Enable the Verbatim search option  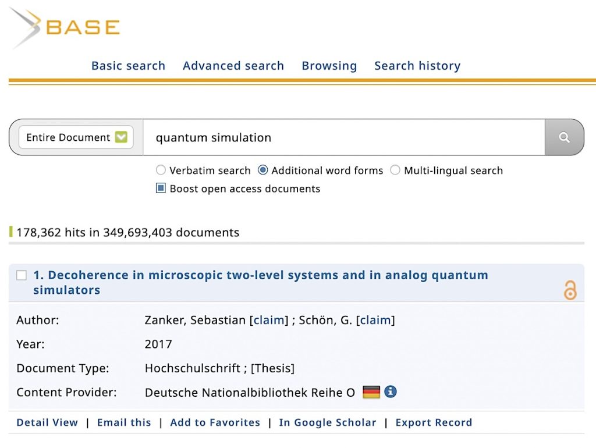tap(161, 170)
